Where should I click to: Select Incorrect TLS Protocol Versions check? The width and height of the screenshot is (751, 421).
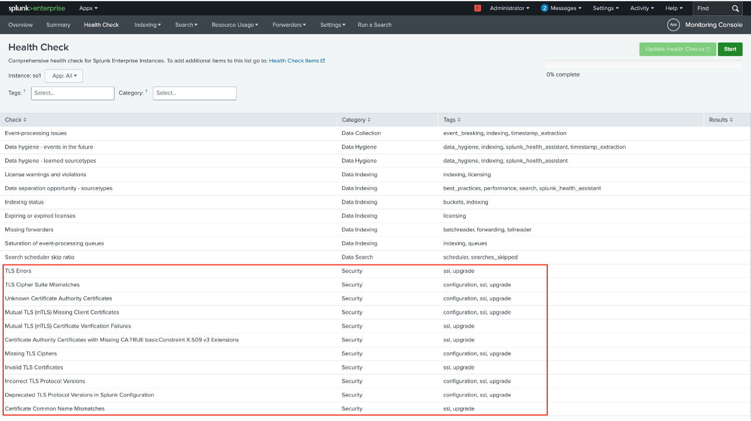(x=375, y=381)
